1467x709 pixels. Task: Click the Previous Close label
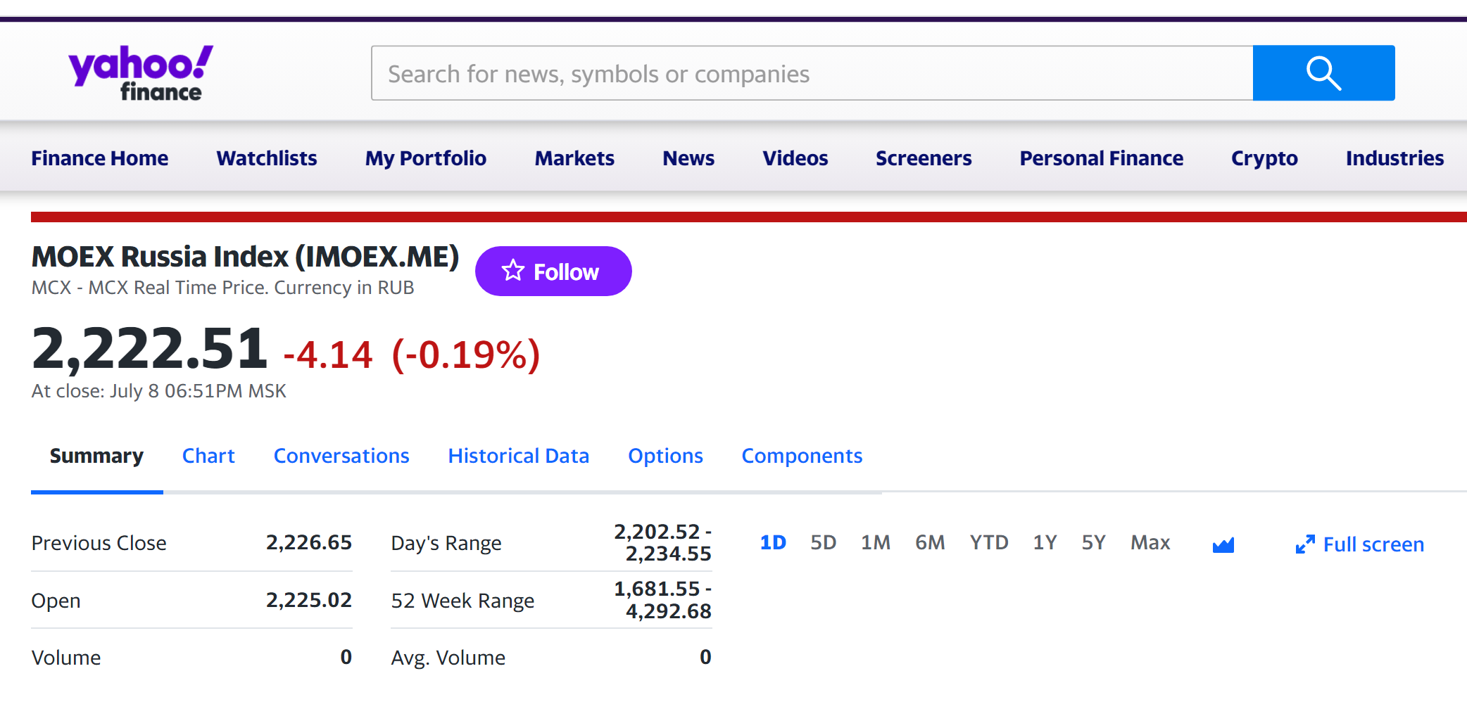[99, 543]
